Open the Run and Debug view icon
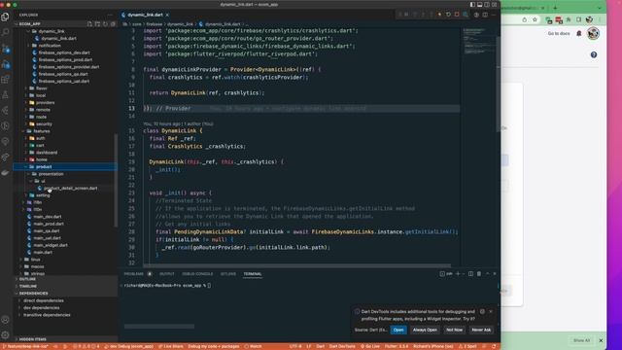This screenshot has height=350, width=622. (x=5, y=64)
